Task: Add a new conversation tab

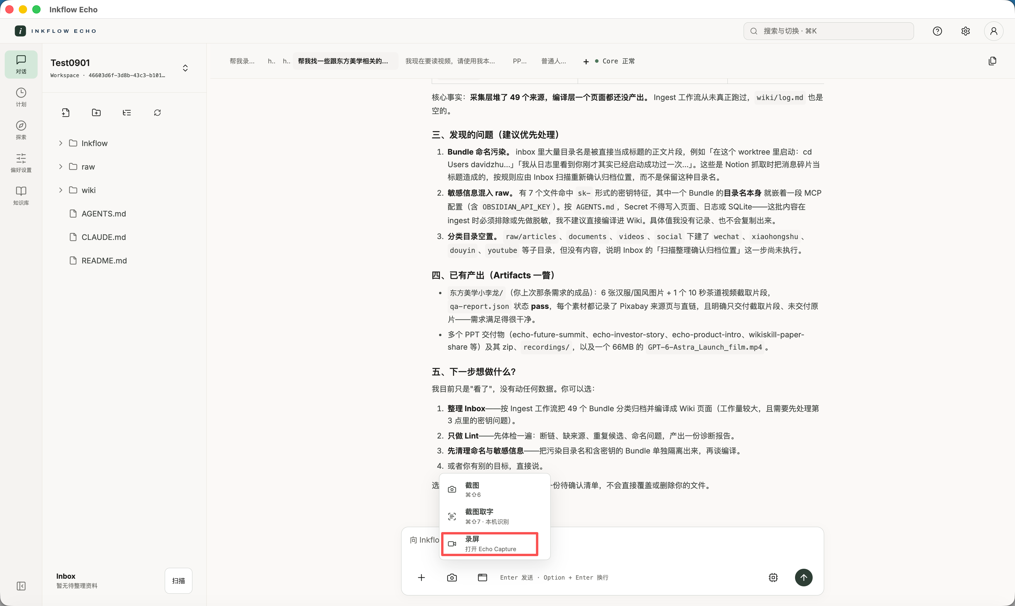Action: (x=586, y=62)
